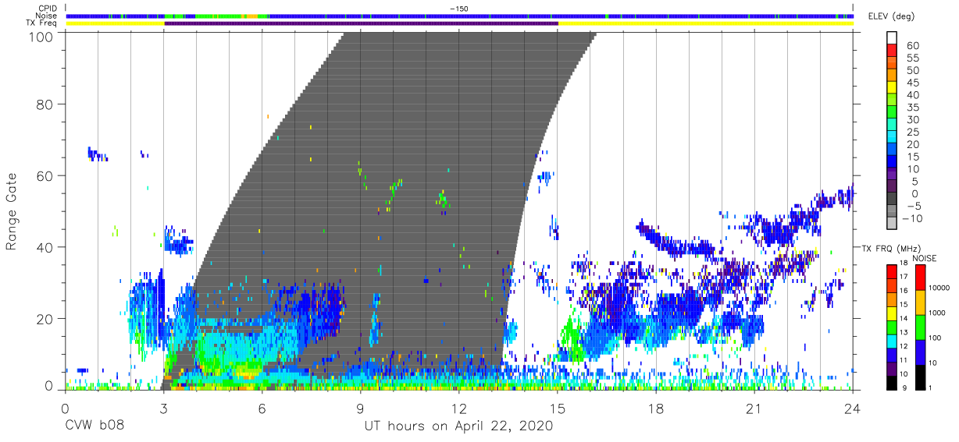Click 'UT hours on April 22, 2020' label

pos(458,426)
